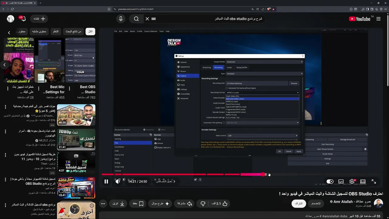Open options for Best Mic Settings short

39,89
